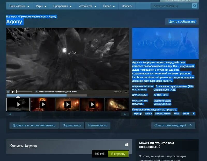Select the Хоррор tag
The image size is (207, 161).
click(137, 114)
